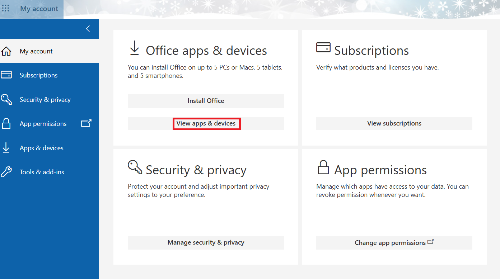The image size is (500, 279).
Task: Click Change app permissions button
Action: click(394, 243)
